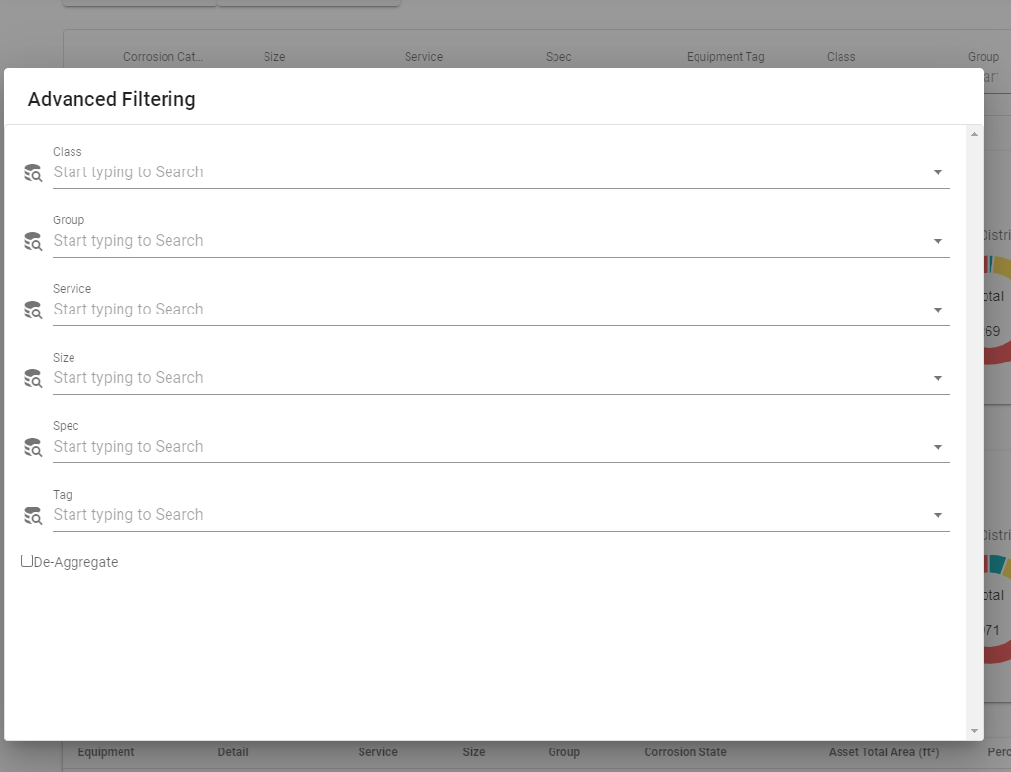Image resolution: width=1011 pixels, height=772 pixels.
Task: Click the database search icon beside Size
Action: [x=33, y=379]
